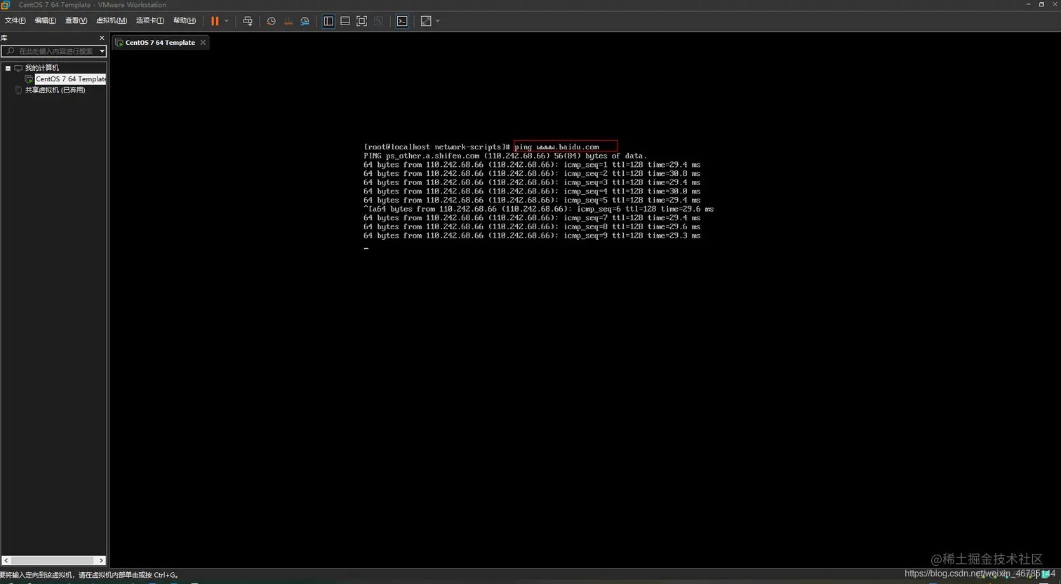
Task: Close the library panel
Action: coord(102,38)
